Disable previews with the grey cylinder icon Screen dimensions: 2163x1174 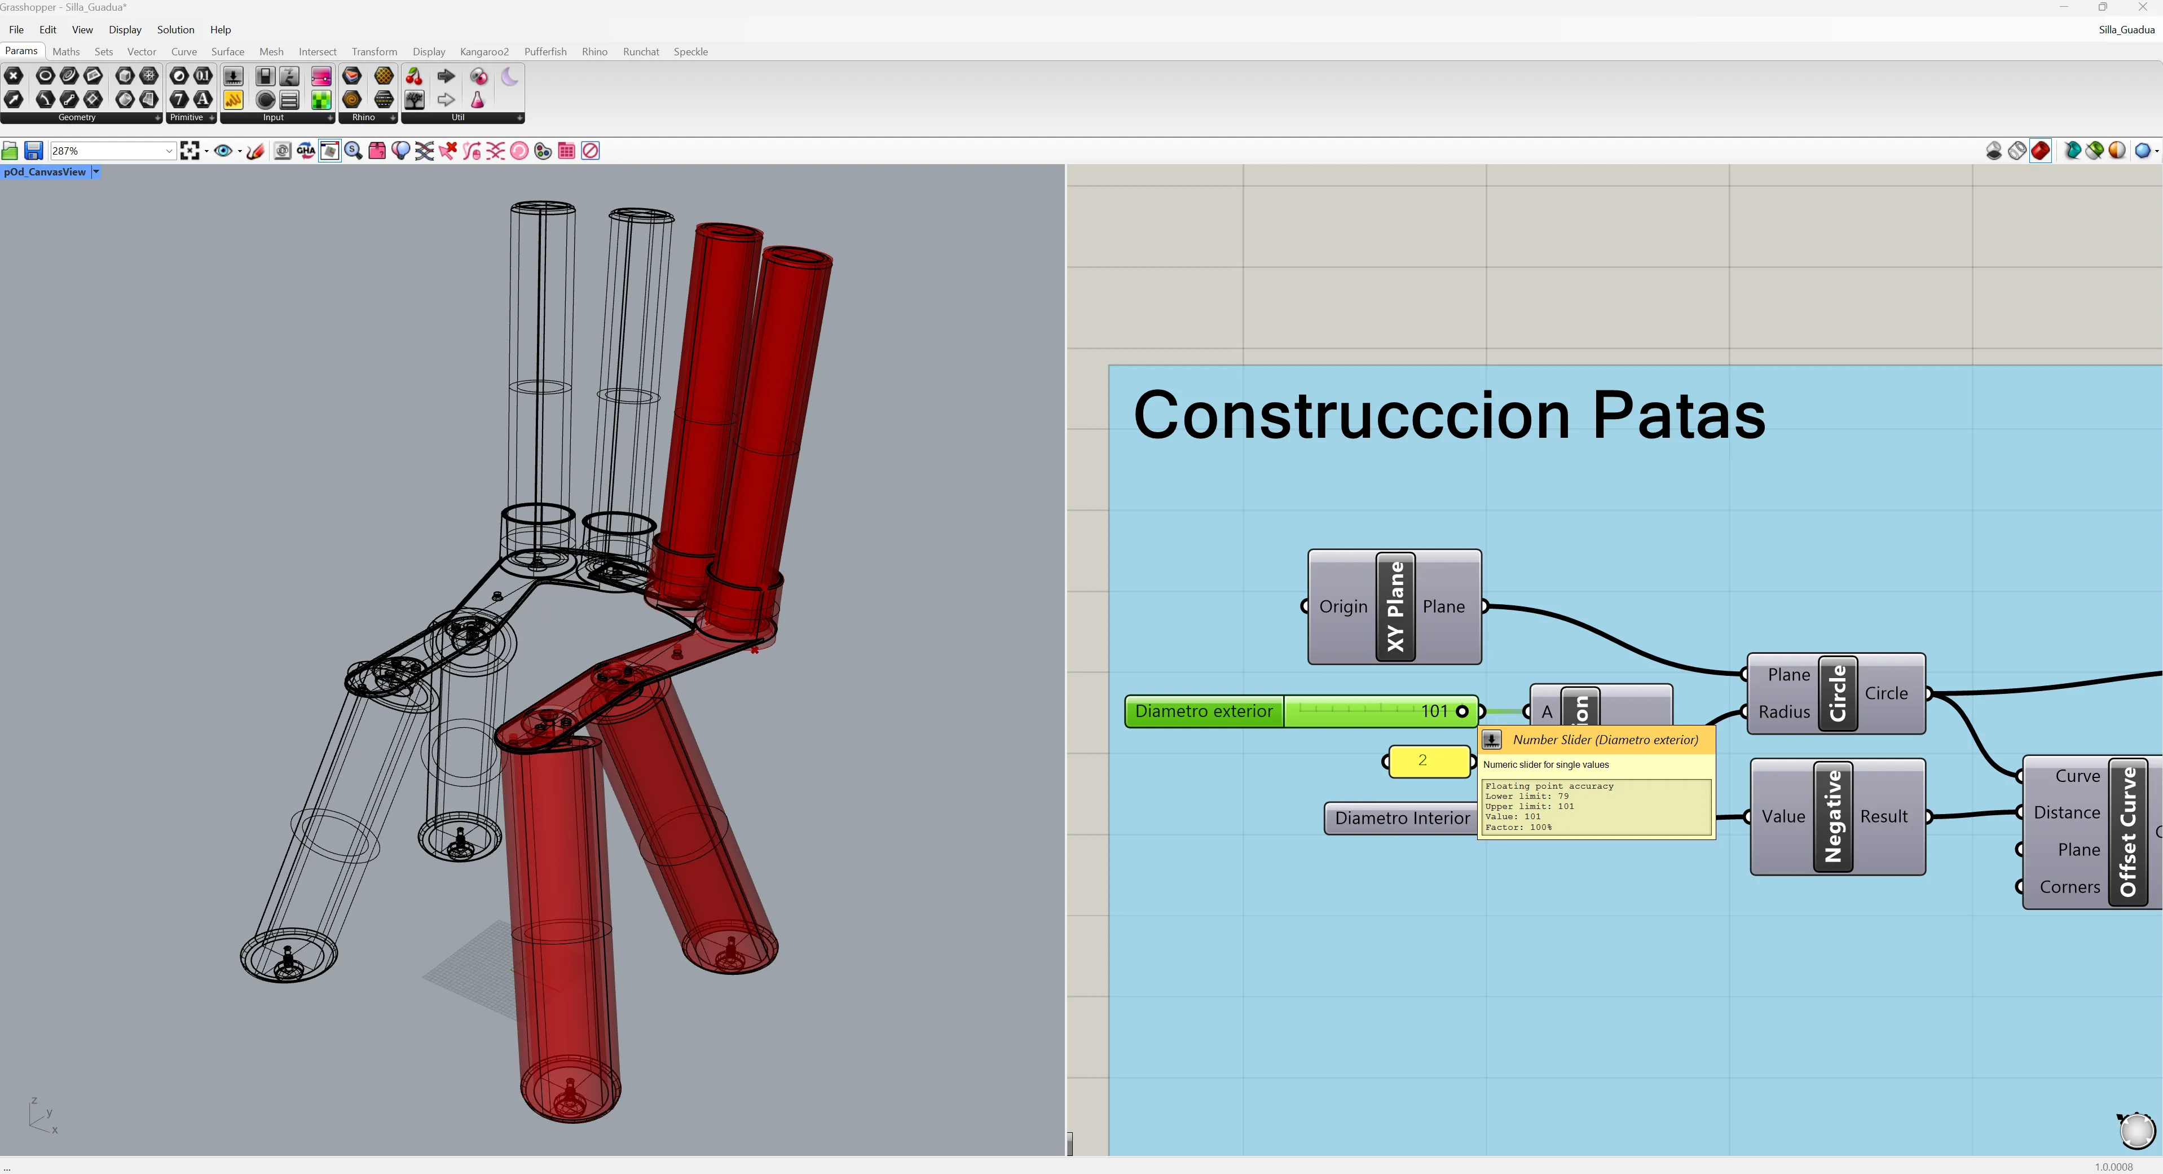point(1993,151)
